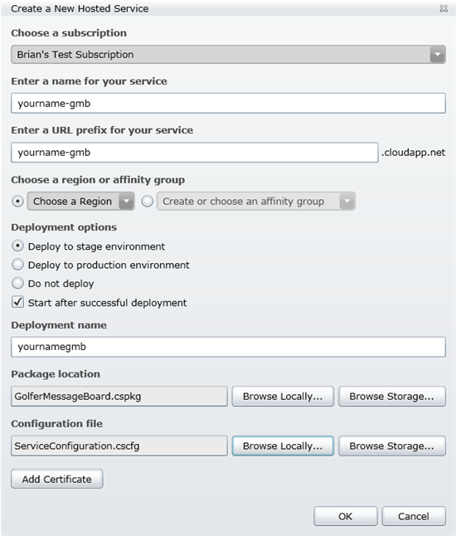Click Browse Storage for Configuration file

392,446
